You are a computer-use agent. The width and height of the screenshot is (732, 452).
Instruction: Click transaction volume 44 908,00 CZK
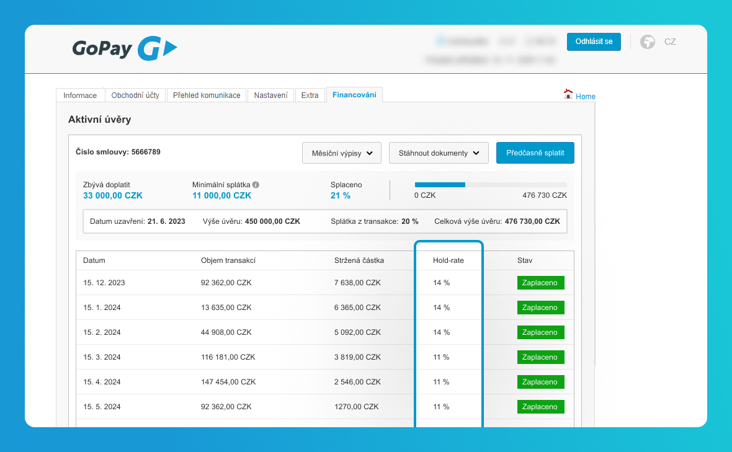(x=226, y=332)
